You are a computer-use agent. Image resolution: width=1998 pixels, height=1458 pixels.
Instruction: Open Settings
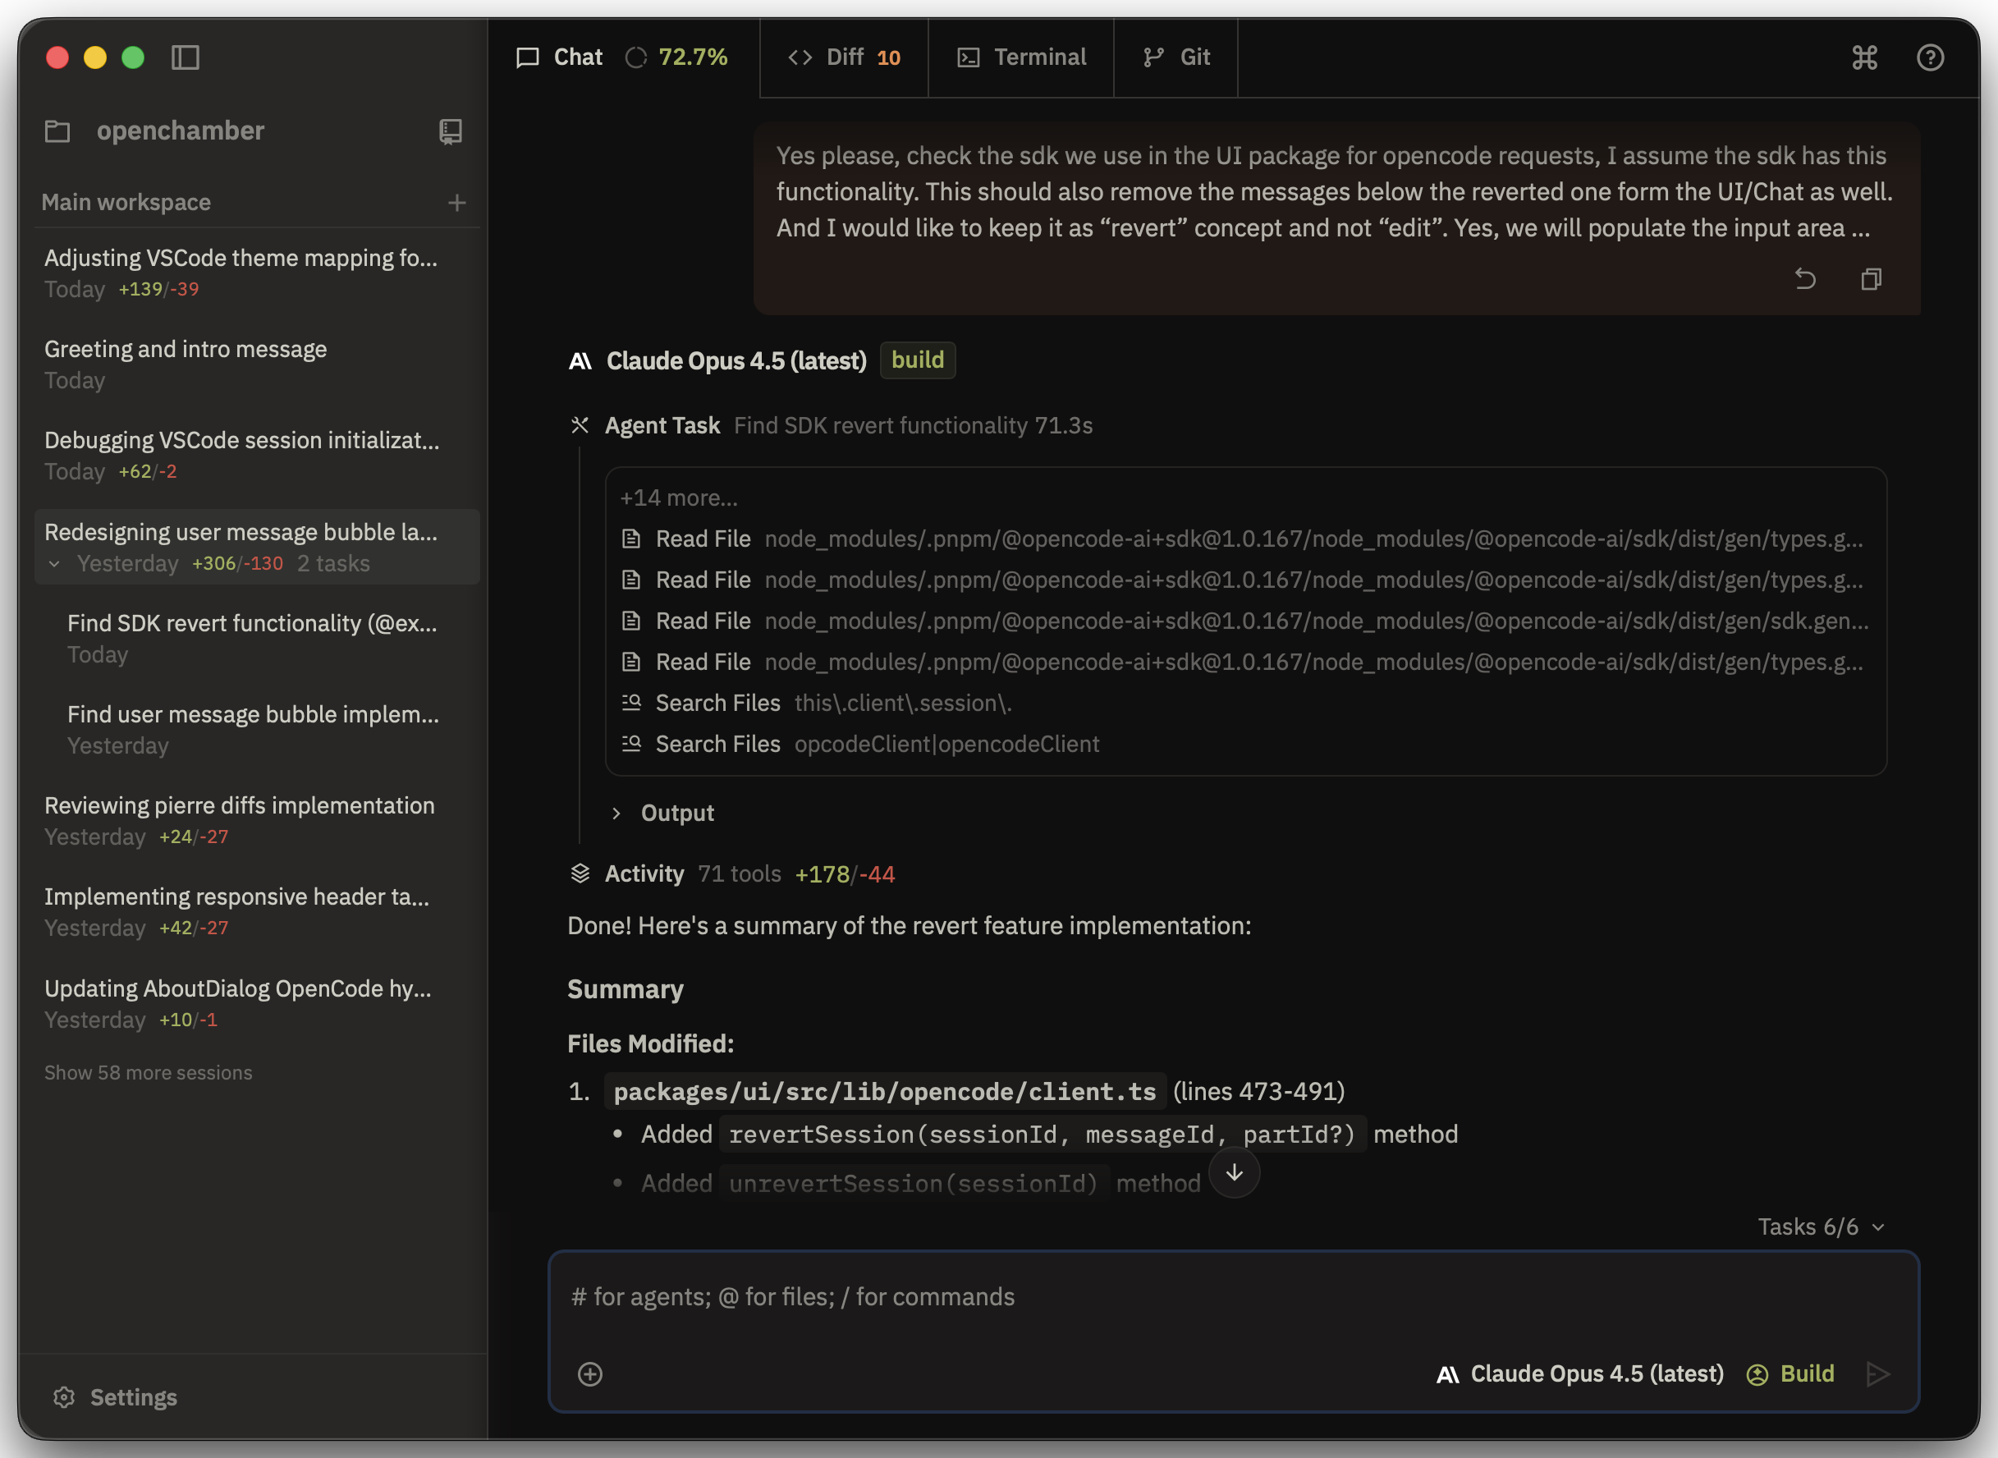pyautogui.click(x=116, y=1397)
